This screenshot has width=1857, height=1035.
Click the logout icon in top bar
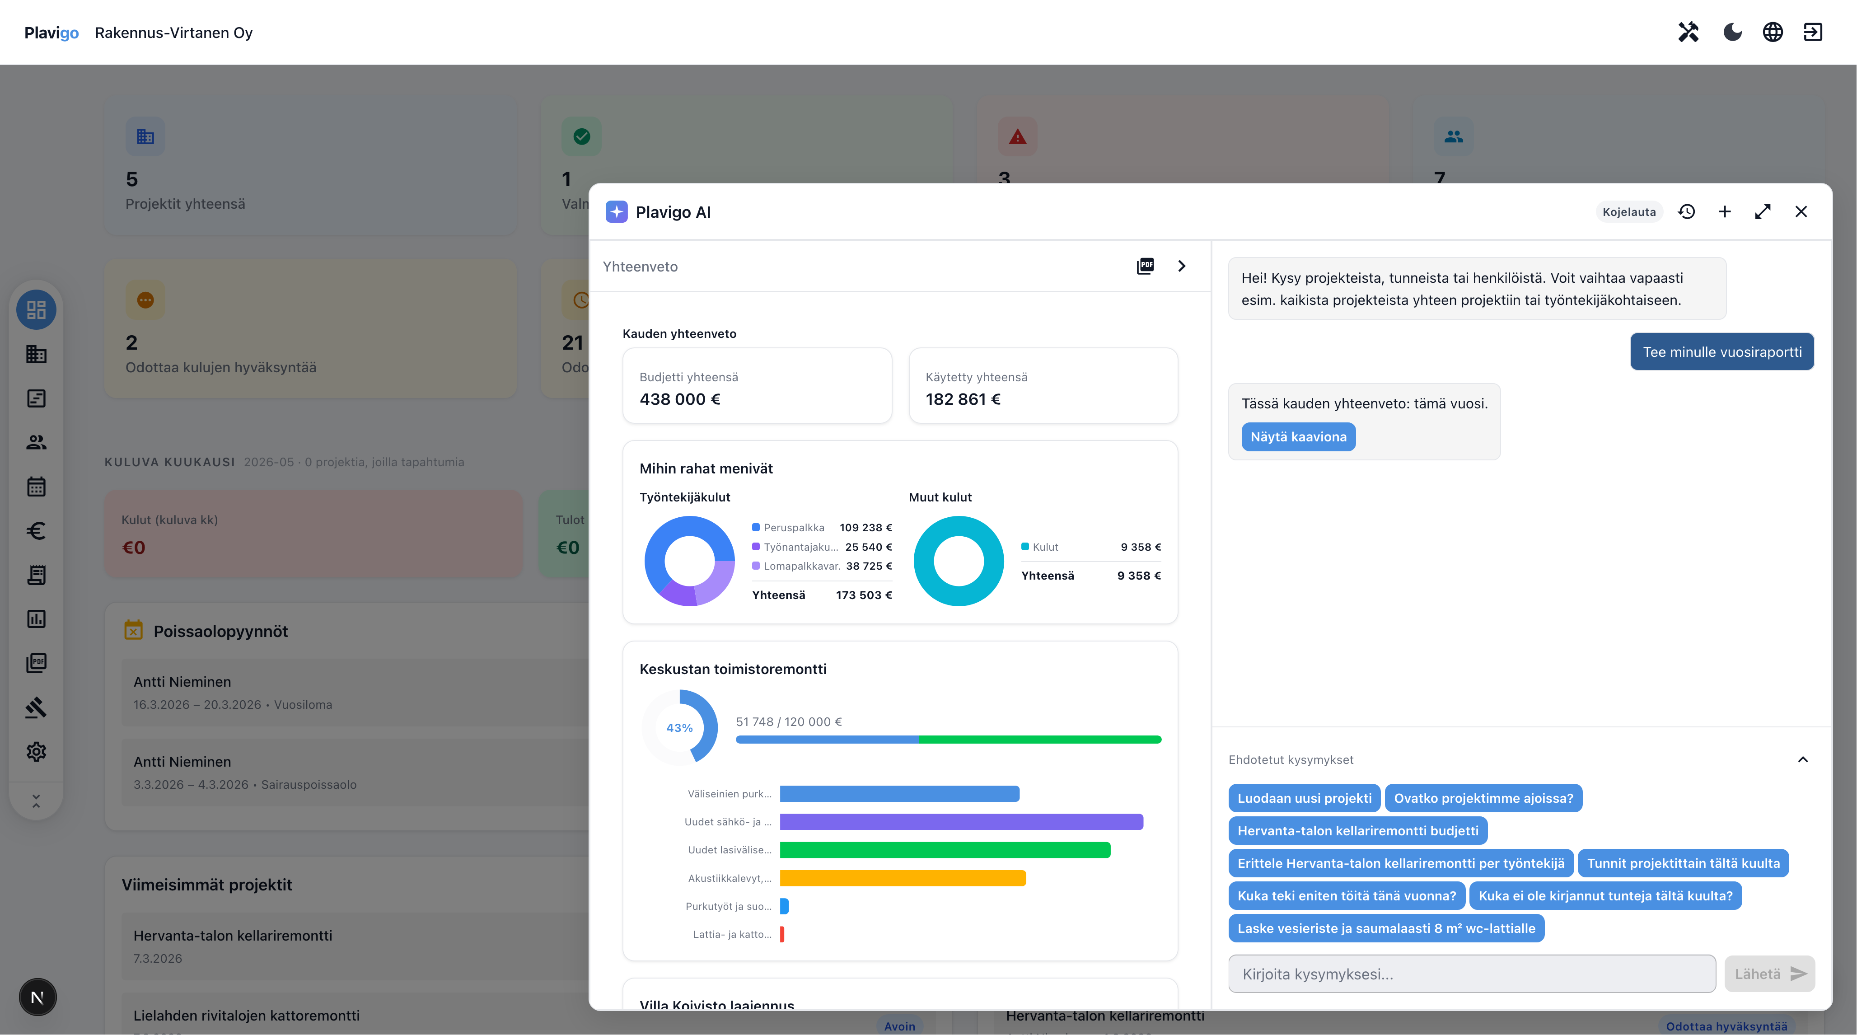pos(1813,33)
